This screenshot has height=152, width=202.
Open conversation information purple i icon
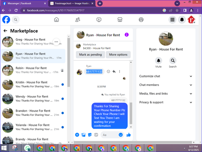point(126,35)
